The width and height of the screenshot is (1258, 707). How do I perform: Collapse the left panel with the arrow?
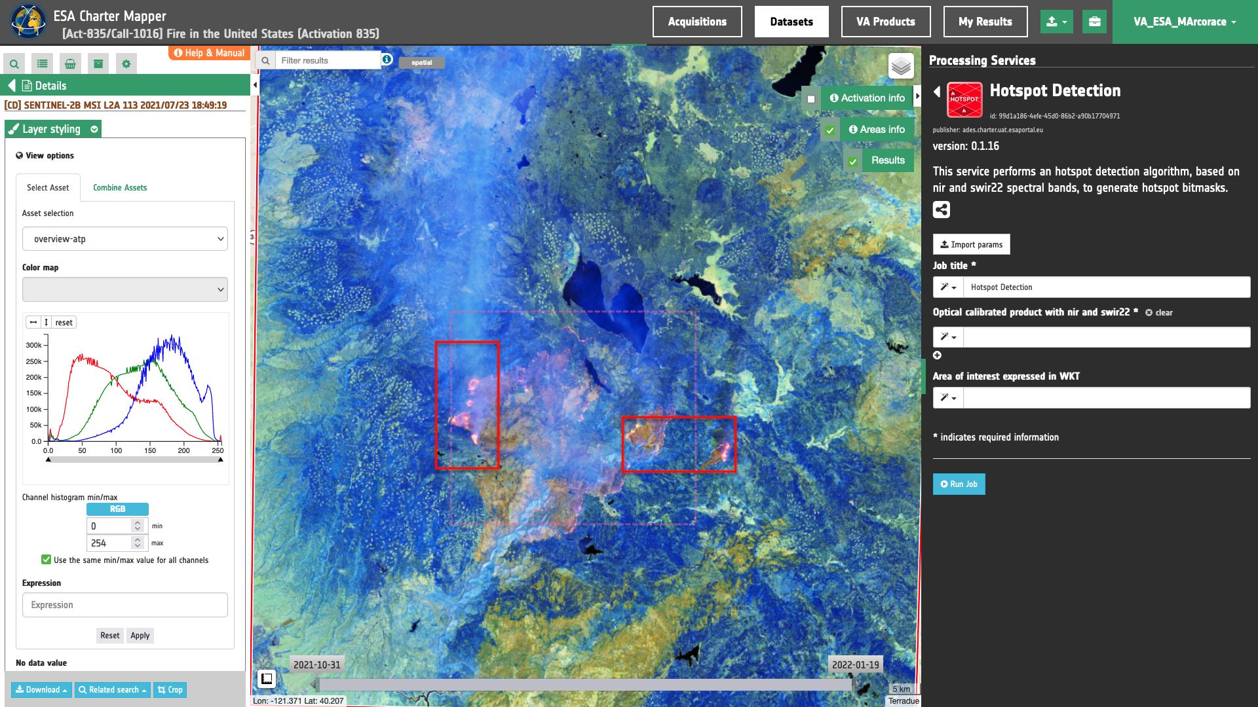pos(255,85)
